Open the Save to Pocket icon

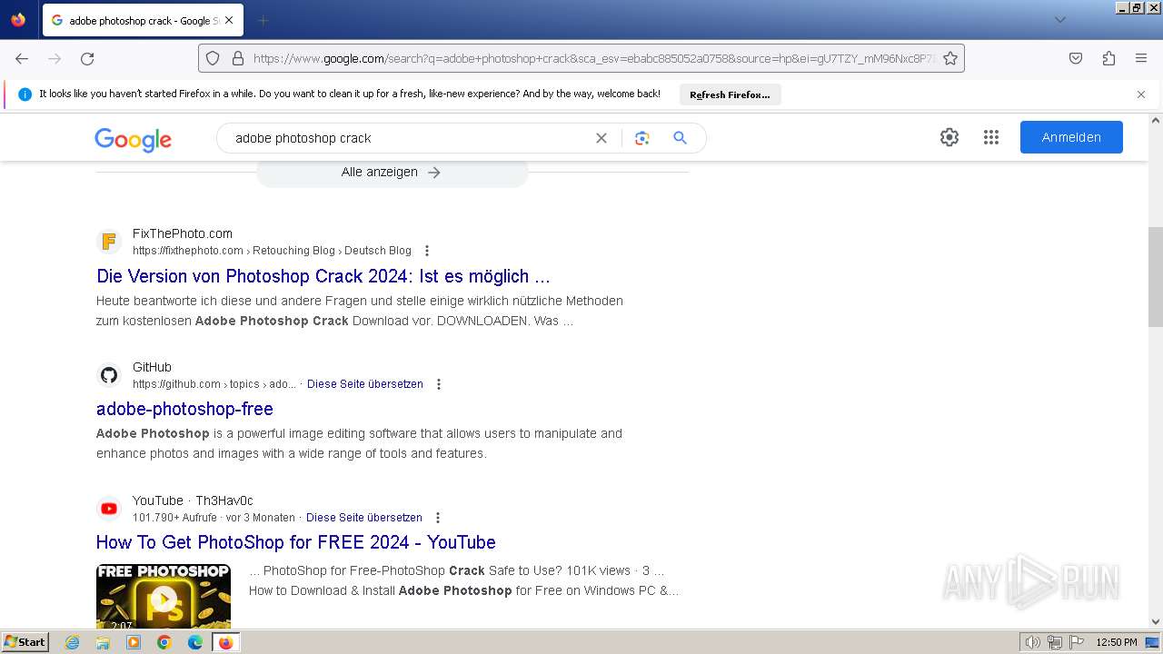pos(1076,58)
